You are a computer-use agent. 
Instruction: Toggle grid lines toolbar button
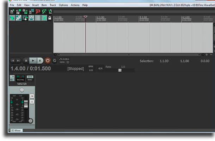(x=38, y=18)
